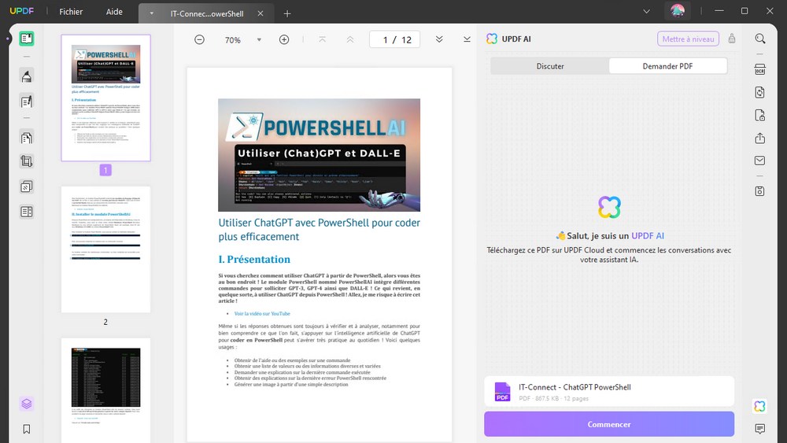Click the Mettre à niveau button
This screenshot has width=787, height=443.
tap(688, 39)
